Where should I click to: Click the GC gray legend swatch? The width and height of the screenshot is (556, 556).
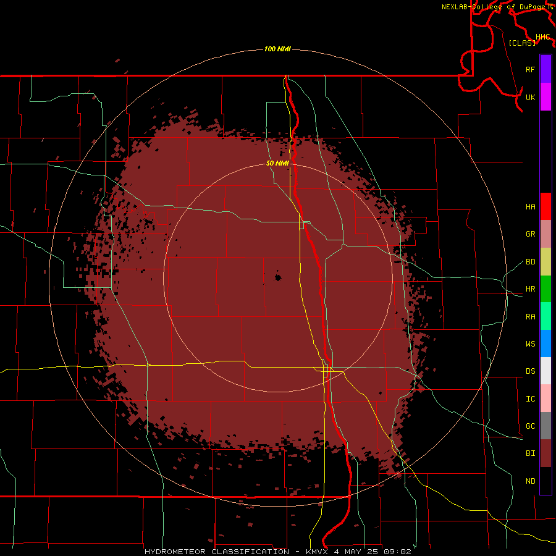545,426
